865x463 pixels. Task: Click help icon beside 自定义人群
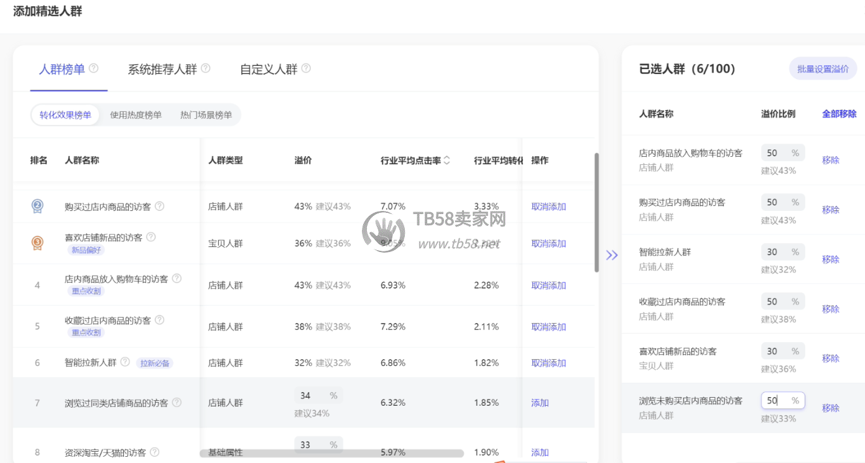(x=306, y=68)
